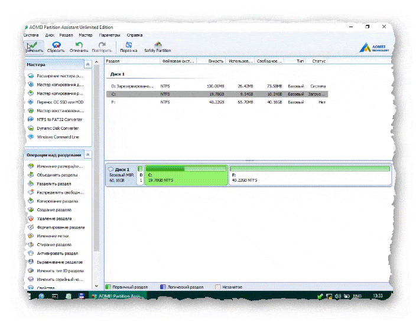Click Change serial number (Изменить серийный но...) icon
Screen dimensions: 416x321
tap(31, 279)
